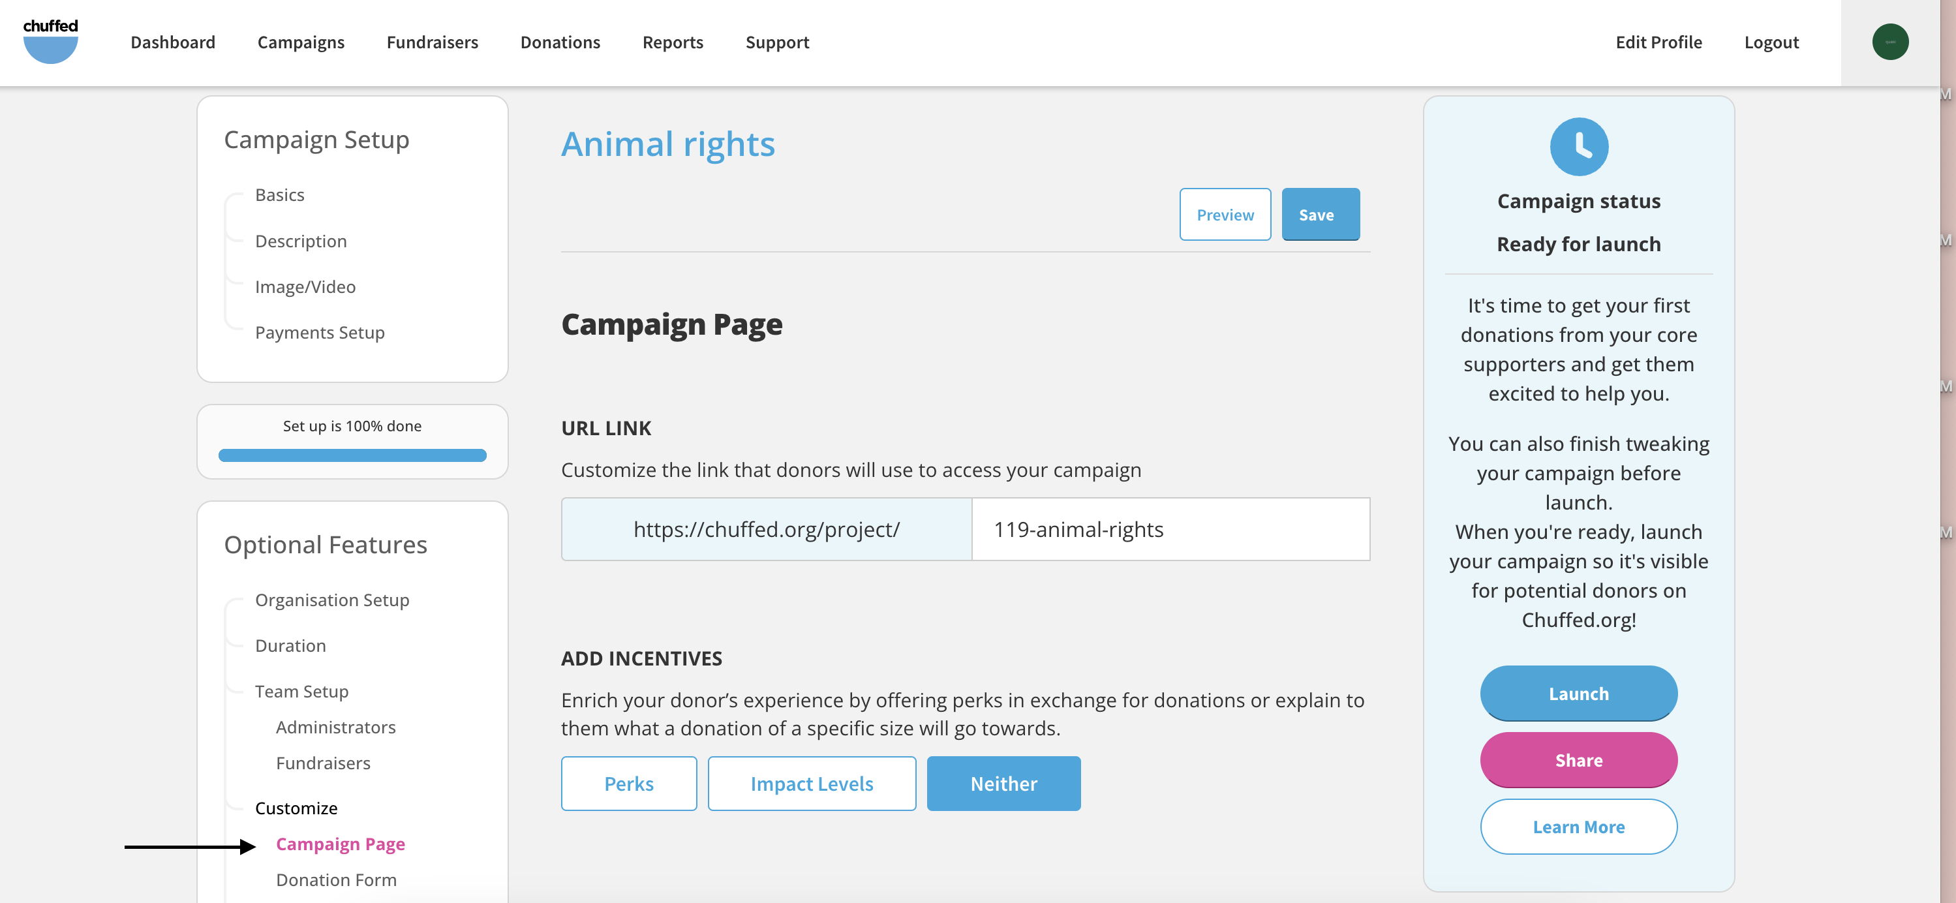Click the chuffed logo icon
The image size is (1956, 903).
click(50, 41)
